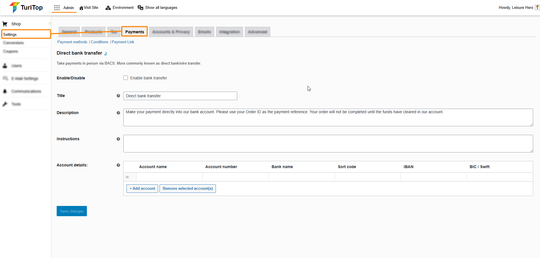Screen dimensions: 540x258
Task: Click the + Add account button
Action: point(142,189)
